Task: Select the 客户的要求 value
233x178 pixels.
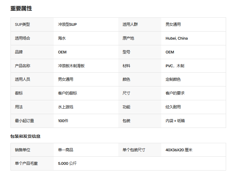Action: [175, 93]
